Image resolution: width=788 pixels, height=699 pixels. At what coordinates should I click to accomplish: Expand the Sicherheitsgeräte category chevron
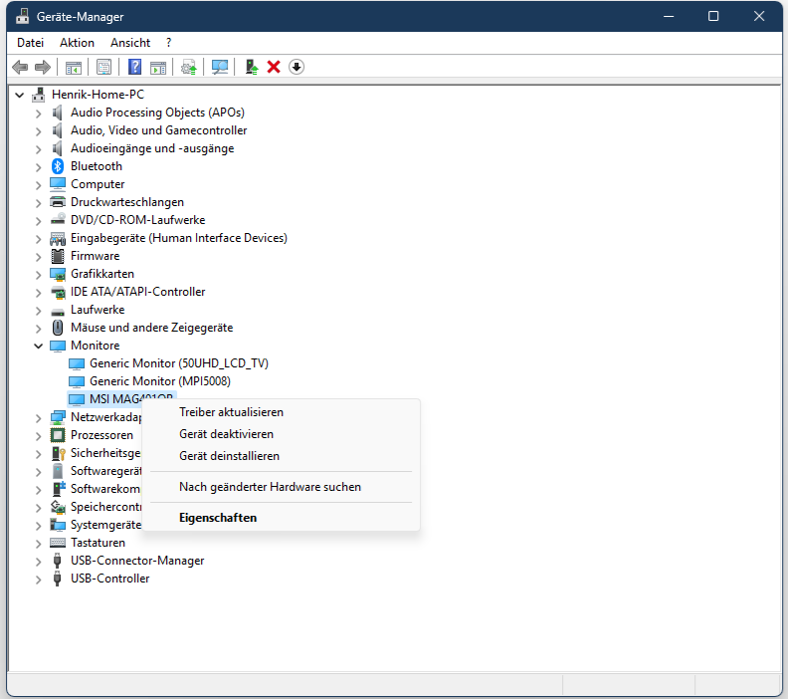[x=38, y=454]
